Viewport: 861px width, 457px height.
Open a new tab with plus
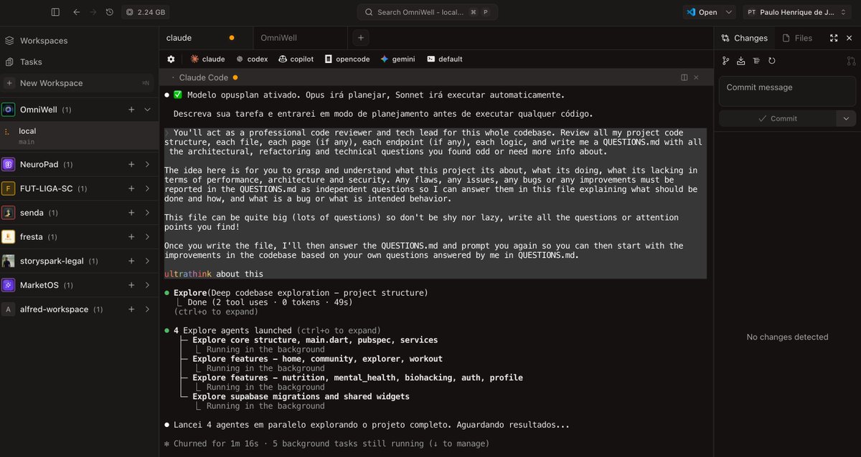click(x=361, y=37)
